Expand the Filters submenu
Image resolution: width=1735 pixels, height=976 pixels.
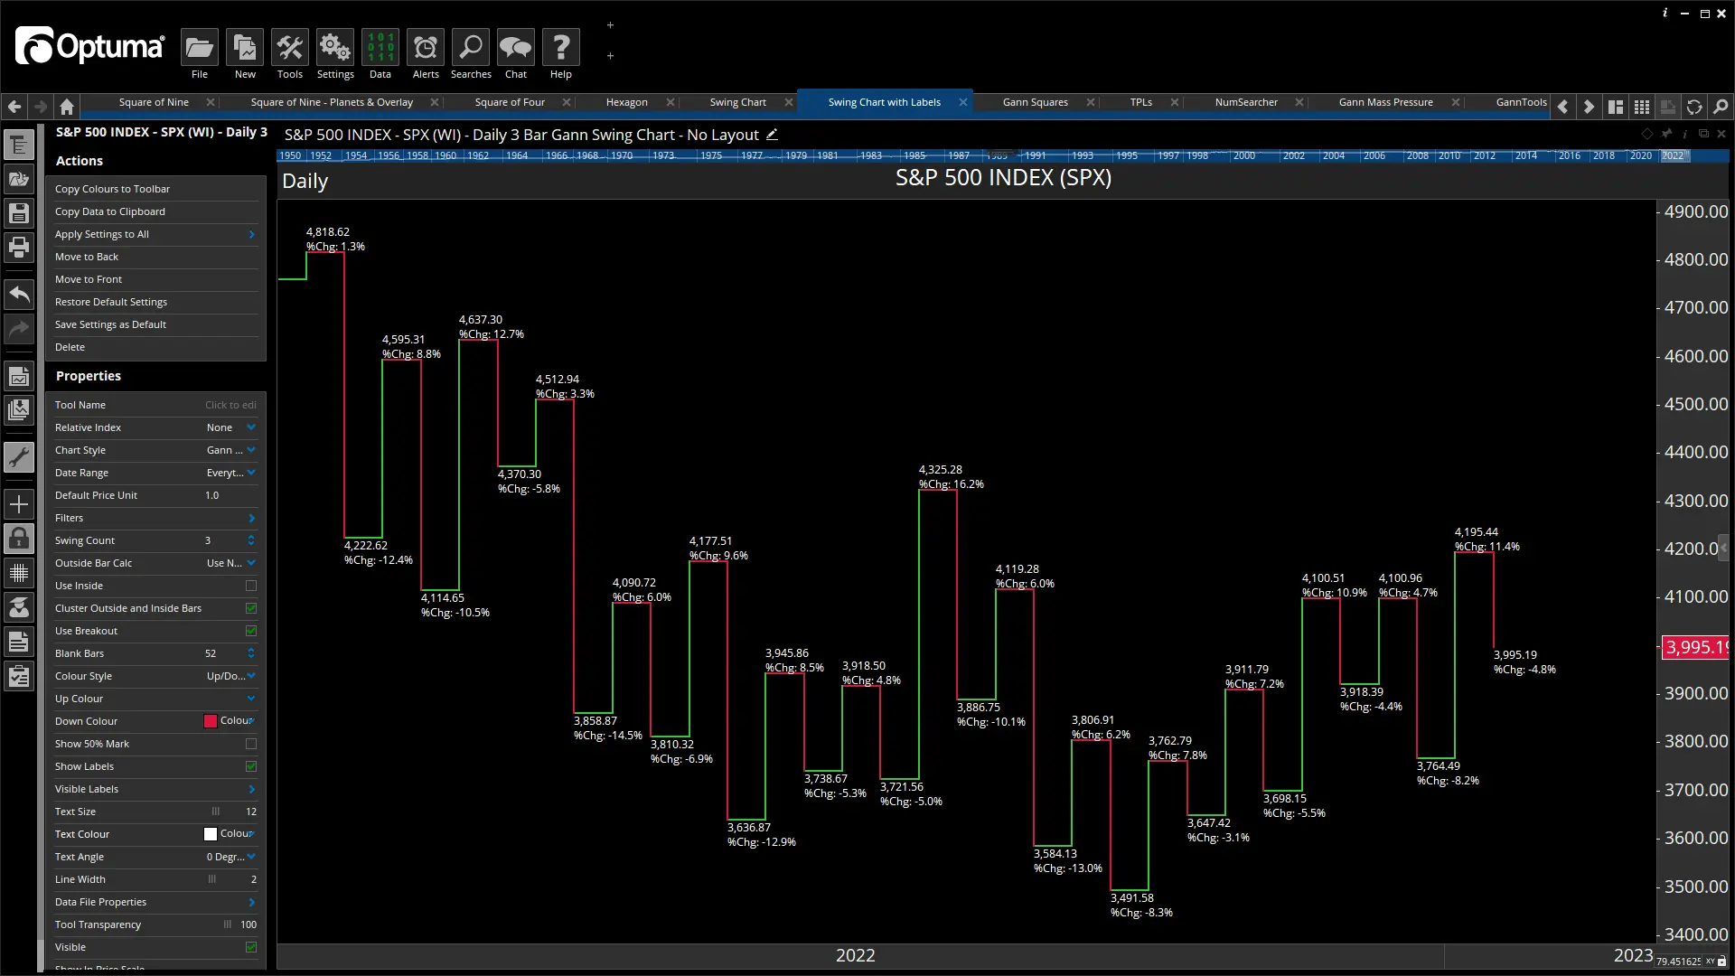pyautogui.click(x=251, y=518)
